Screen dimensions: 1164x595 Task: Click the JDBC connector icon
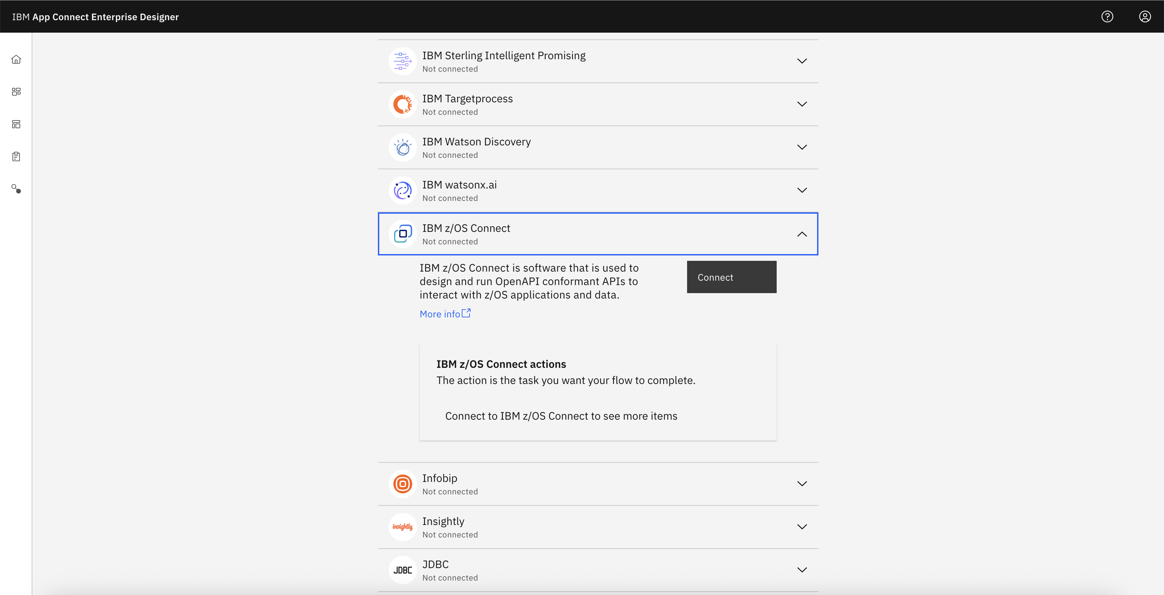click(402, 570)
